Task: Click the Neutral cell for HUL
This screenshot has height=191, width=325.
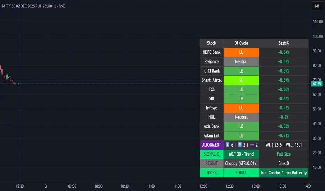Action: (241, 117)
